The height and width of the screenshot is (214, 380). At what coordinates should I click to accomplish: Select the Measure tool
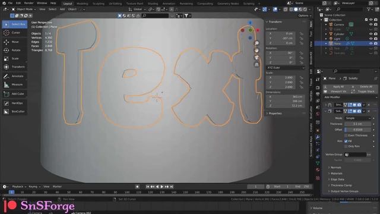[15, 84]
